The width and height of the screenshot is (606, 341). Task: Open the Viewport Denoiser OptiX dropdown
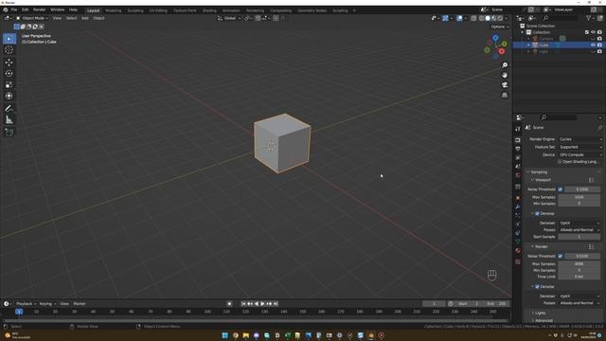[579, 224]
